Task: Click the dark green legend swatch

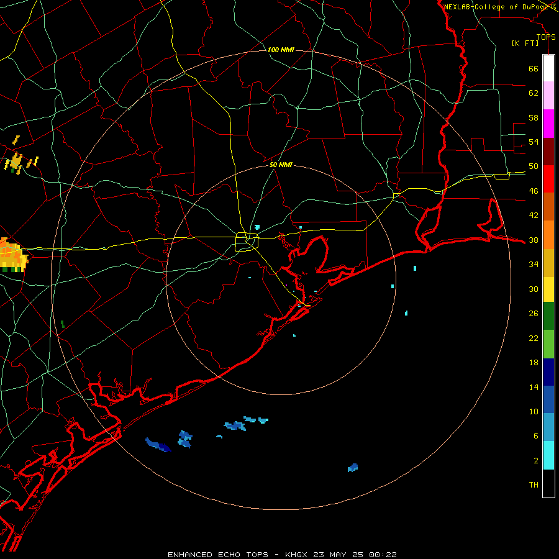Action: 548,316
